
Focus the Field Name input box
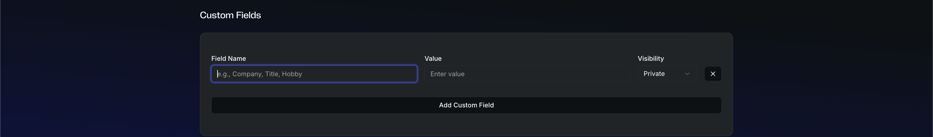pyautogui.click(x=314, y=74)
